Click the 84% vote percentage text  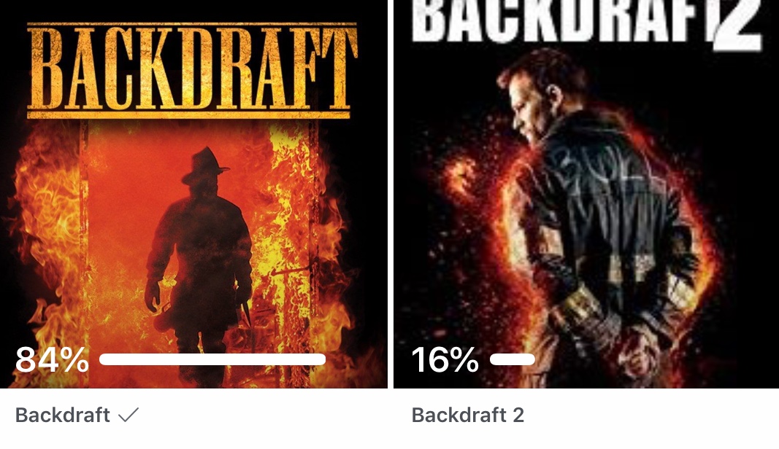(52, 359)
